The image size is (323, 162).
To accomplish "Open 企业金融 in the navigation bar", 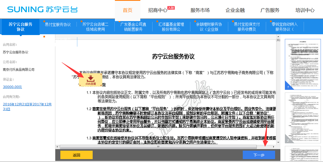I will pyautogui.click(x=235, y=10).
